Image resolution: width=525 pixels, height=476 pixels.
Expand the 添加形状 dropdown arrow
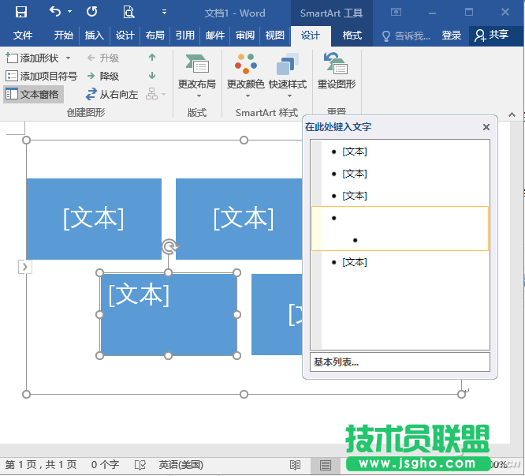click(x=68, y=58)
